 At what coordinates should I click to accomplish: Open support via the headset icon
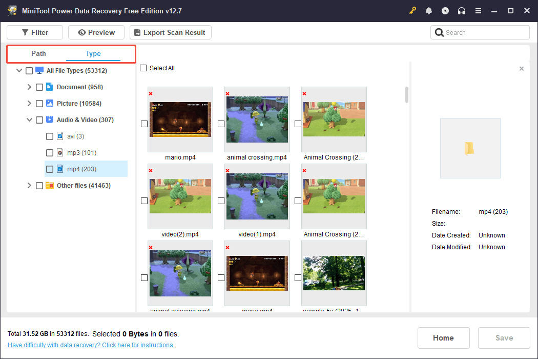coord(462,10)
